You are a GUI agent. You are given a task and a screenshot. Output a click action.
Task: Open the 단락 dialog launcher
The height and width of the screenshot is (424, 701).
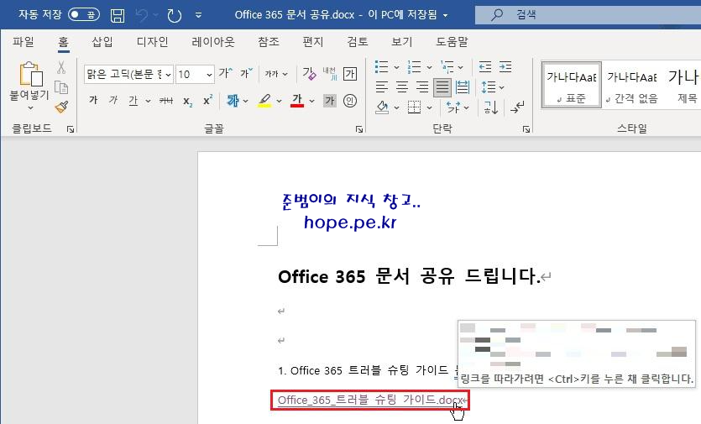(x=526, y=129)
